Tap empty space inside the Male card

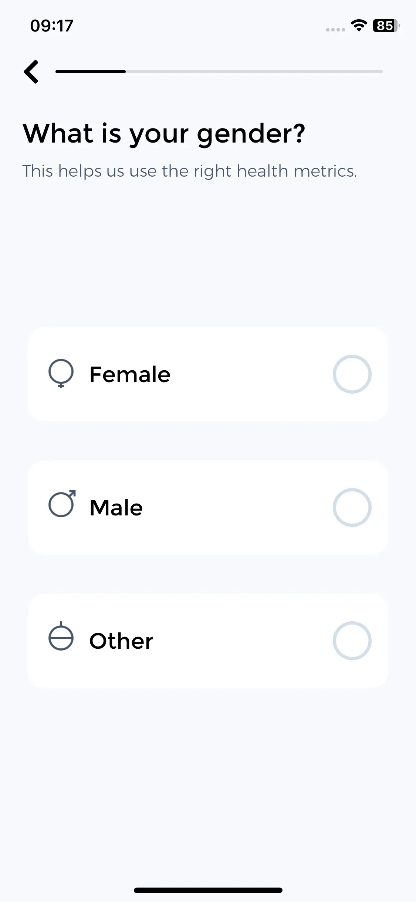coord(237,507)
